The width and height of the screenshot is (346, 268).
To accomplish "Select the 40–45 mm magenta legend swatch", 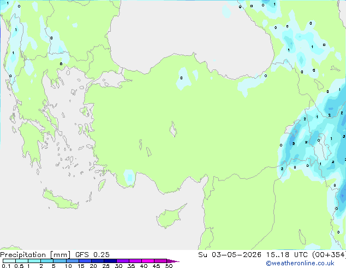I will [148, 261].
